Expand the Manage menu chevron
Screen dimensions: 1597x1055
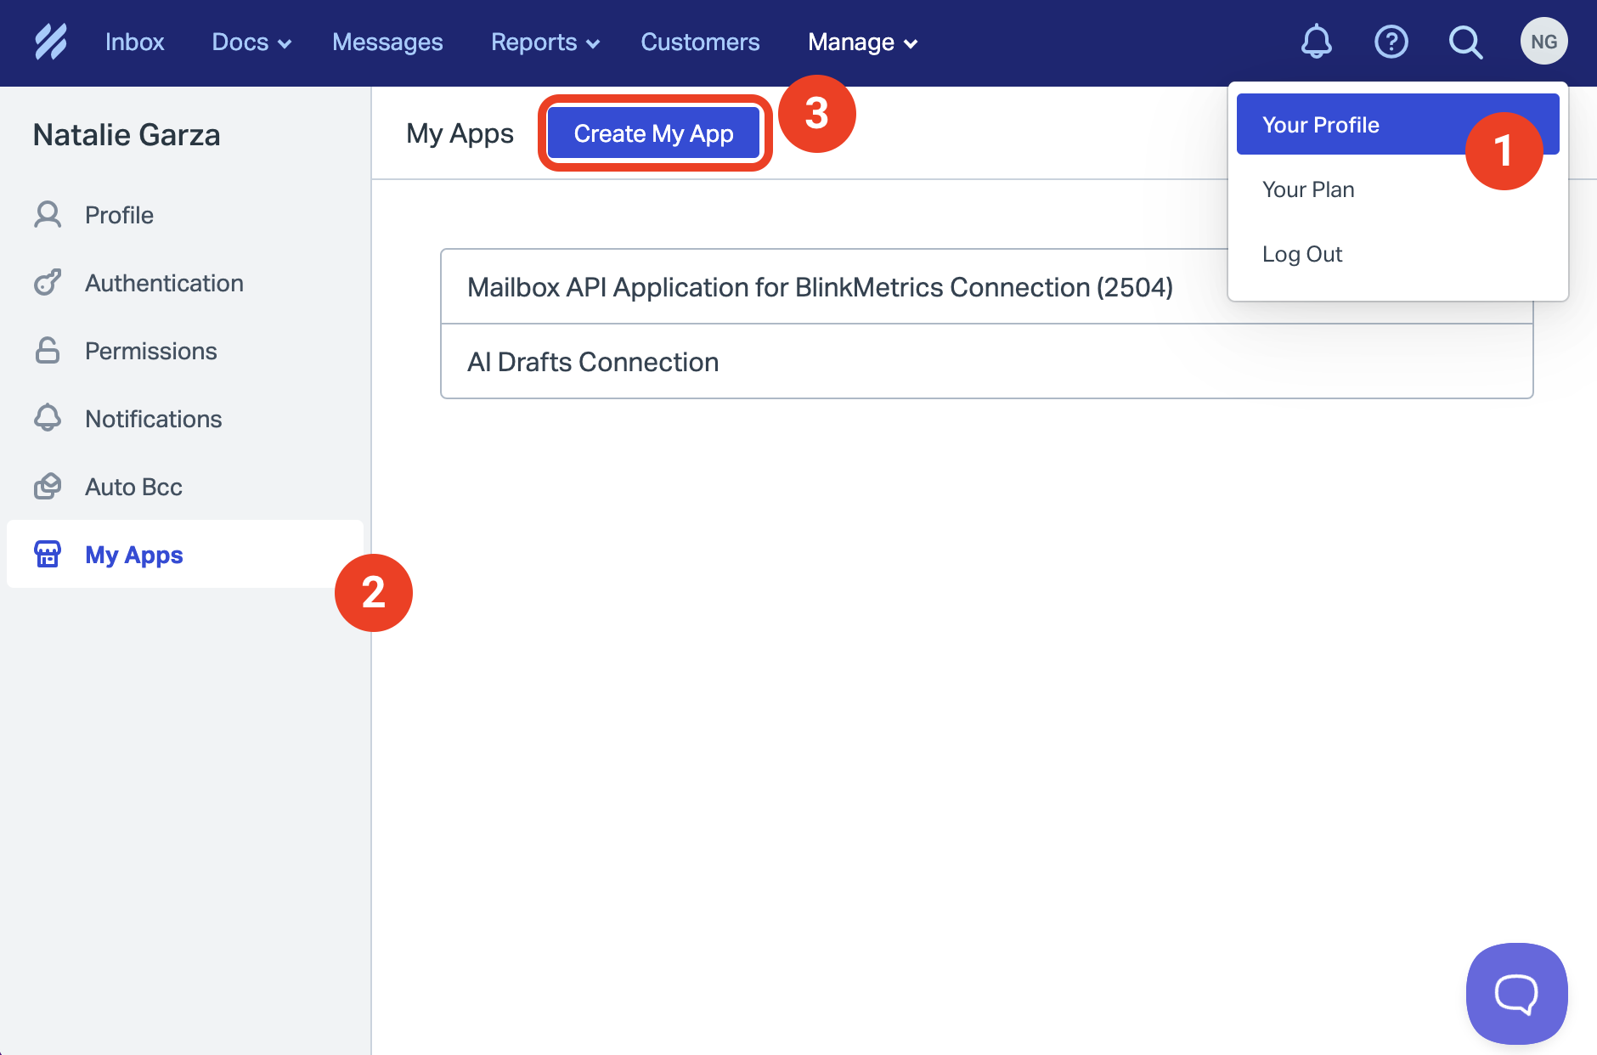911,42
